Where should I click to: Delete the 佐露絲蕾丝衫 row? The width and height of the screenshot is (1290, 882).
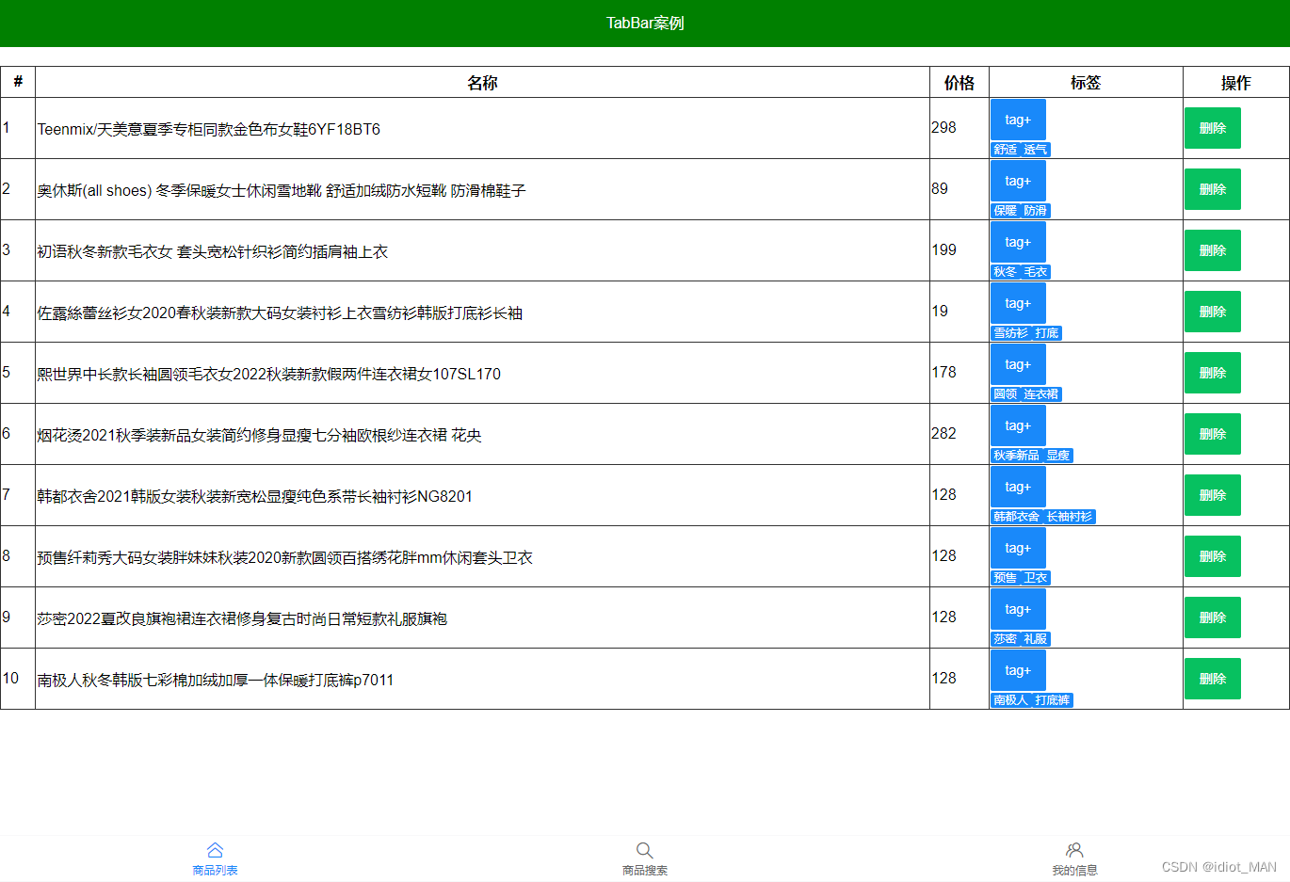click(x=1212, y=312)
